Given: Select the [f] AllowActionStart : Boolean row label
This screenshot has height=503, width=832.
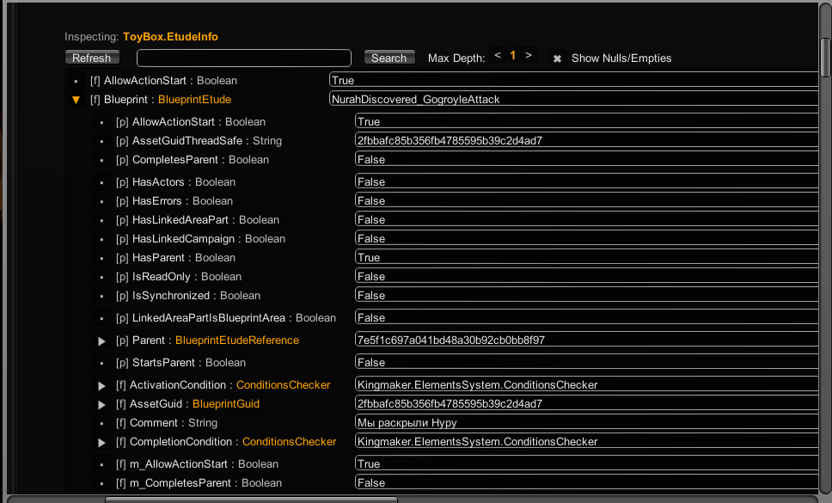Looking at the screenshot, I should 163,81.
